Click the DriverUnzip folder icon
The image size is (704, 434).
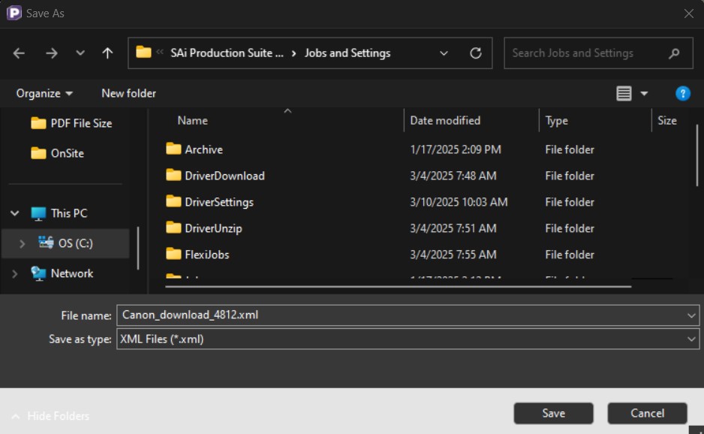(x=173, y=228)
